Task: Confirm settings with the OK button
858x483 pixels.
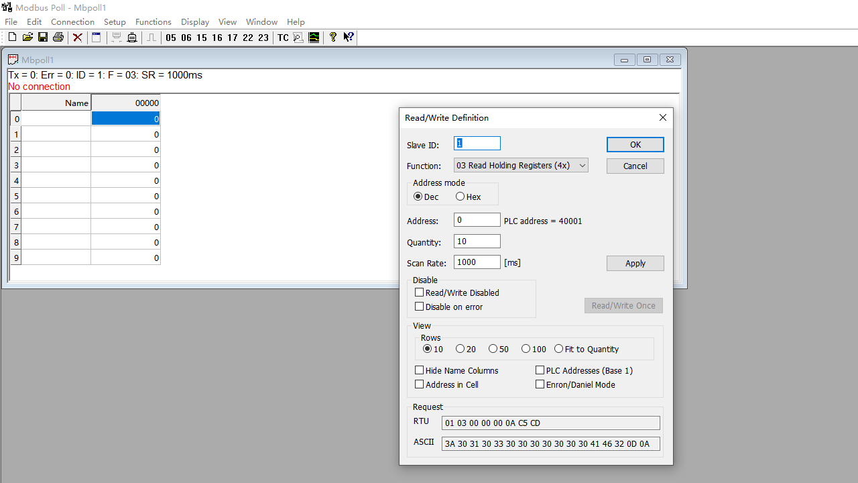Action: [635, 144]
